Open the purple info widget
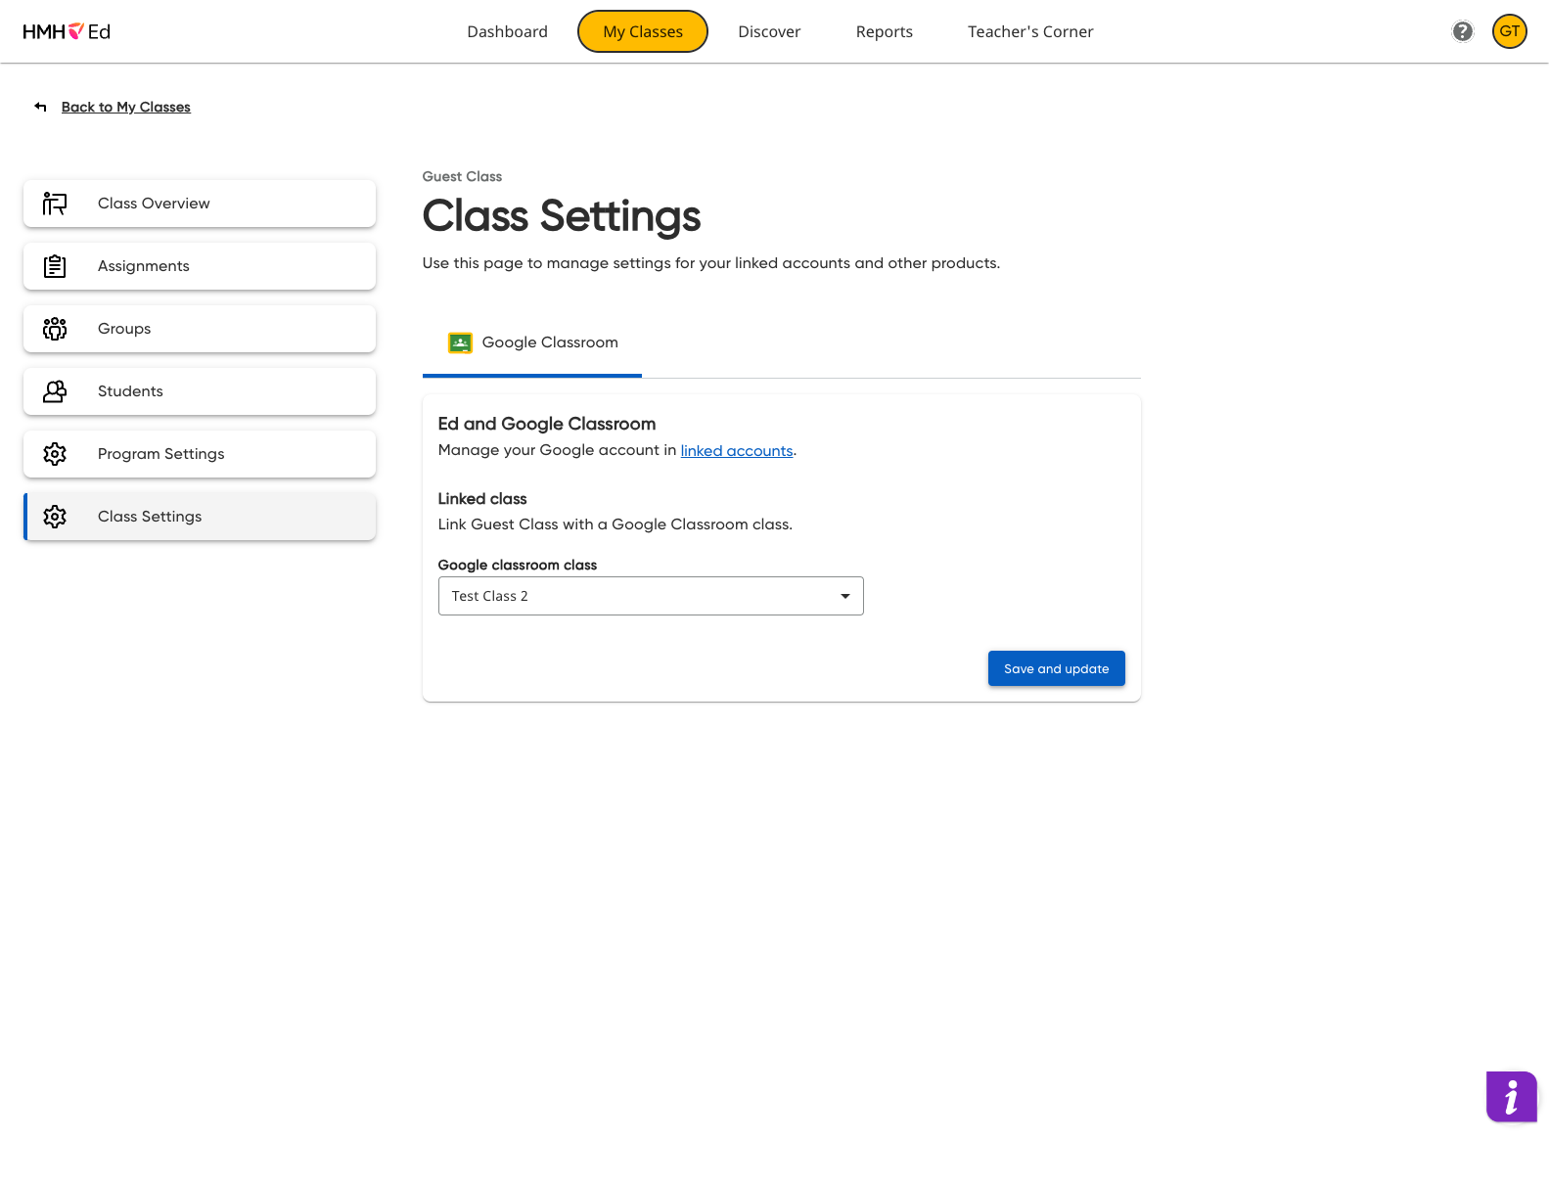The height and width of the screenshot is (1184, 1549). tap(1512, 1097)
